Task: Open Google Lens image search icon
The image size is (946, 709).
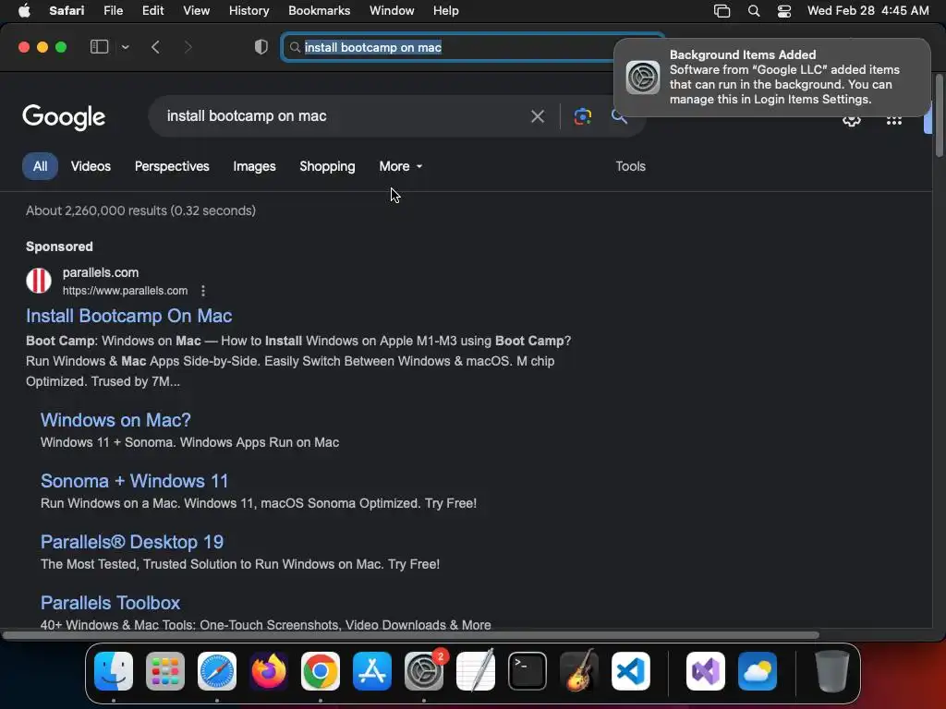Action: (582, 116)
